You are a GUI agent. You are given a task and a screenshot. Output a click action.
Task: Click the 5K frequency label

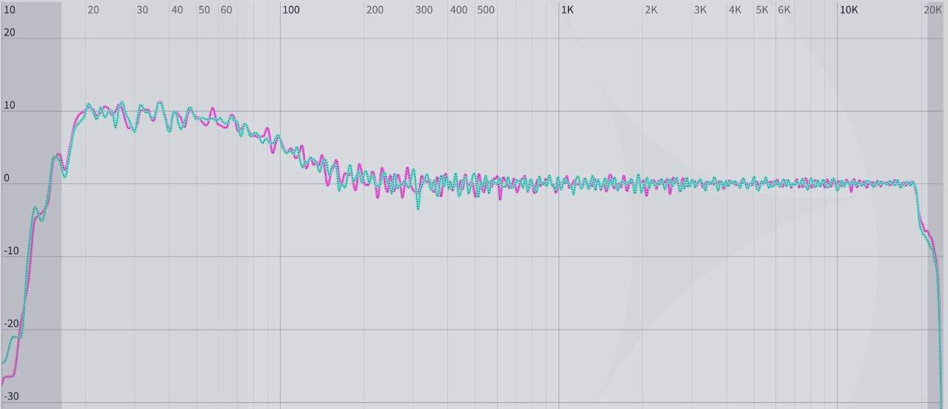[x=762, y=10]
